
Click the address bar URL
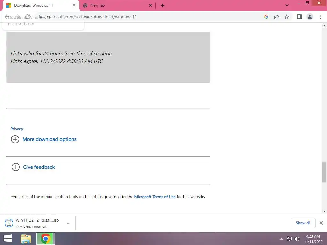(x=91, y=17)
